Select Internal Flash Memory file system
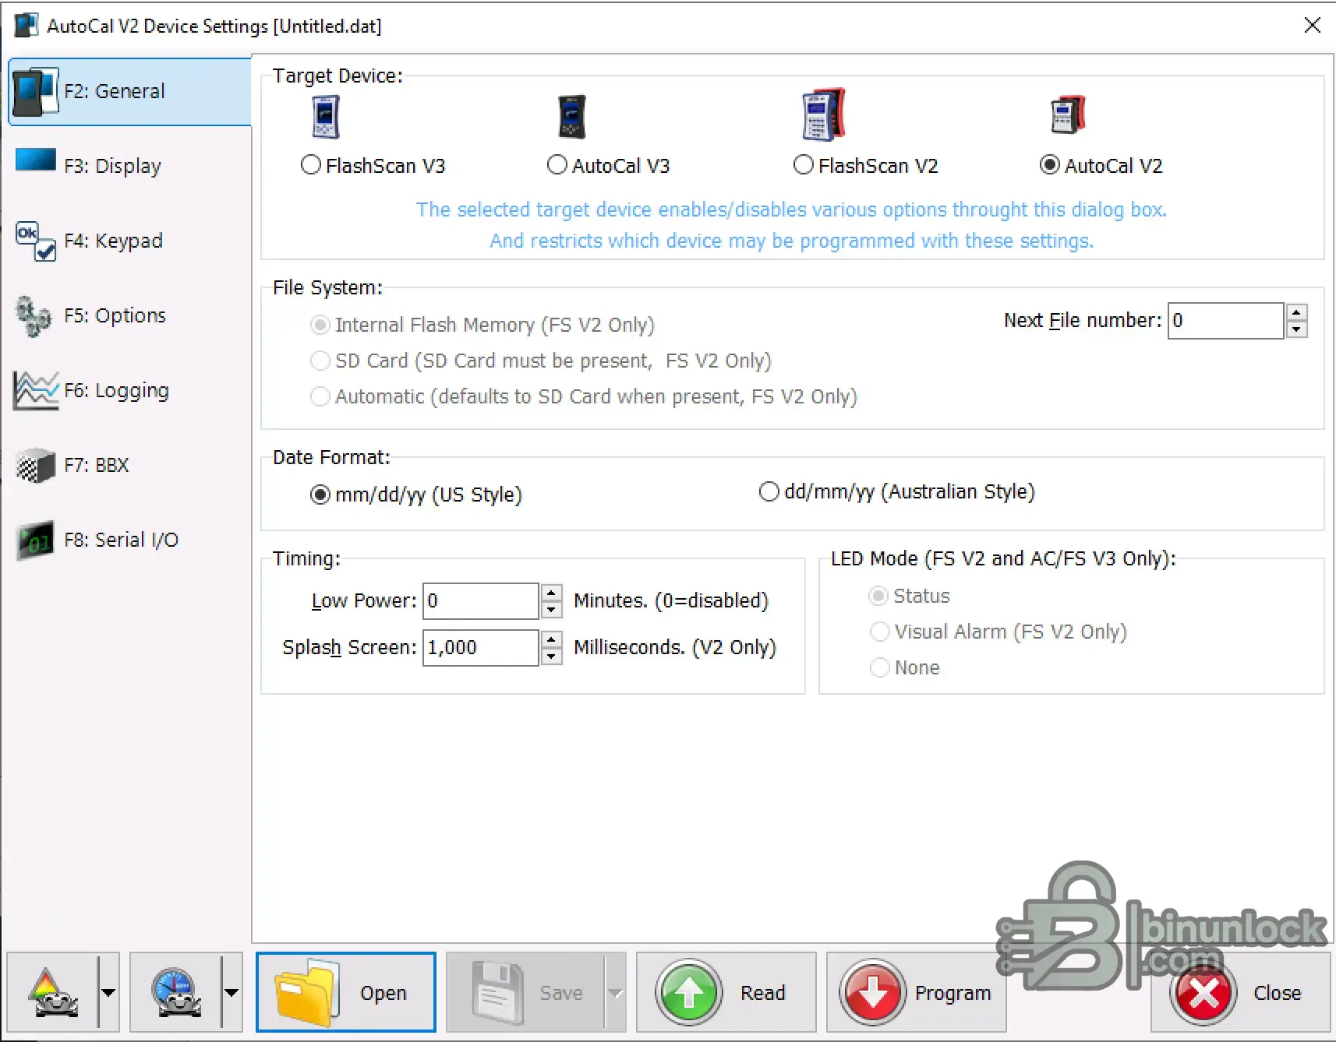 (482, 325)
